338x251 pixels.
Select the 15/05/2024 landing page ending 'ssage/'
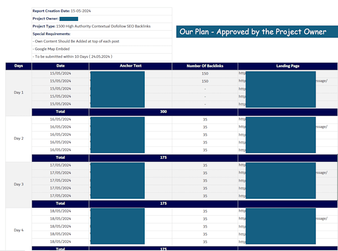pos(288,81)
